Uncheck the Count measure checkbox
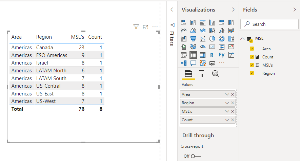 [252, 57]
